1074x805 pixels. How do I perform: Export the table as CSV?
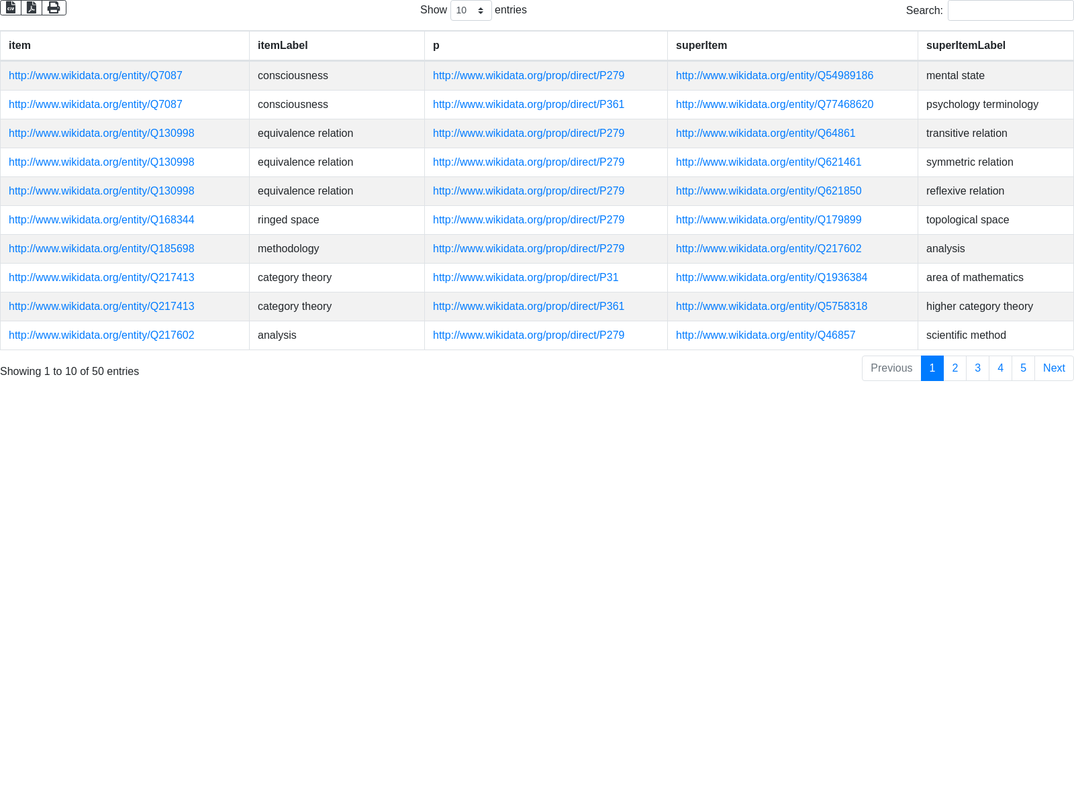tap(11, 7)
